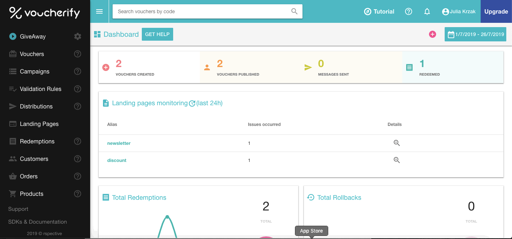
Task: Click the Vouchers Published stat card
Action: tap(250, 67)
